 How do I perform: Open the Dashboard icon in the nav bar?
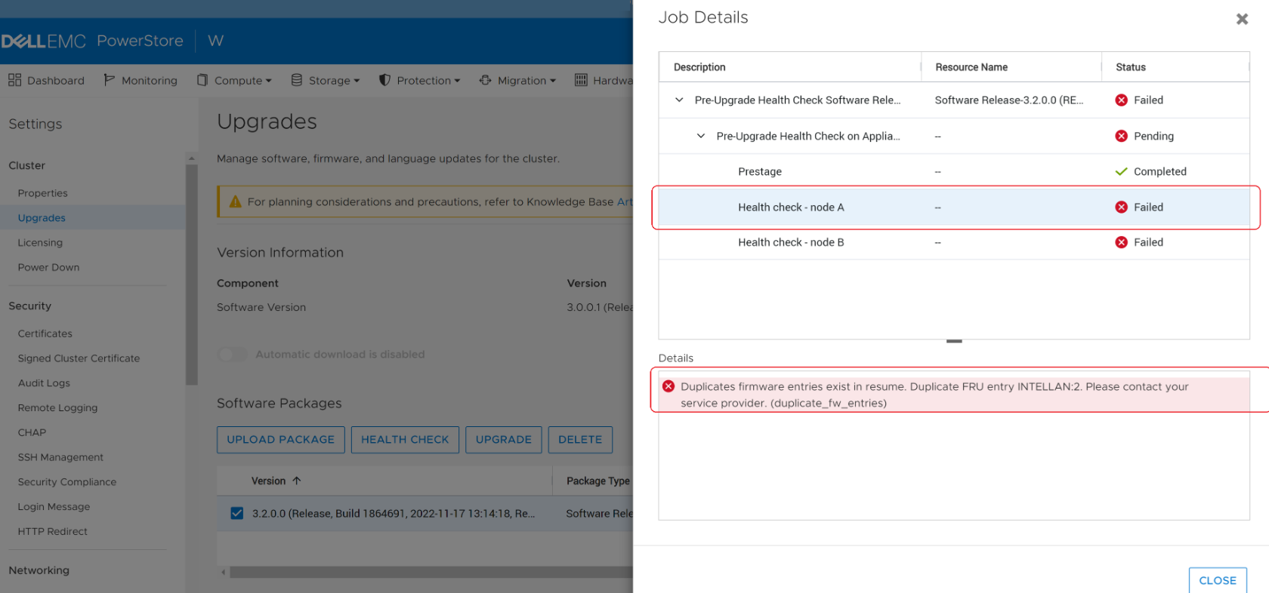pyautogui.click(x=14, y=80)
